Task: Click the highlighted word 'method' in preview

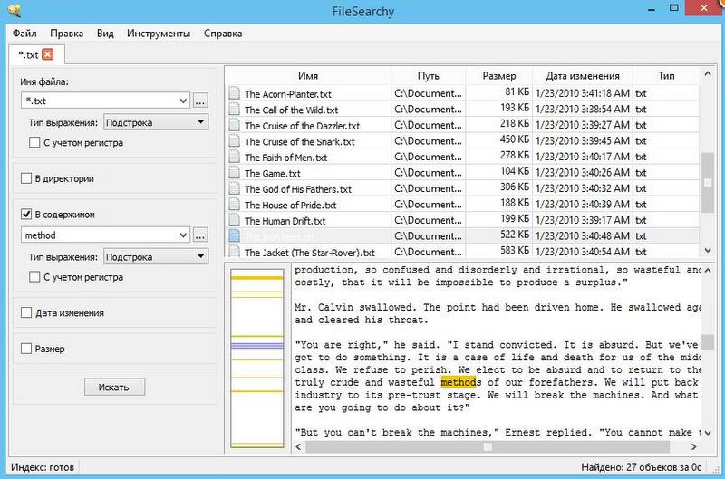Action: [458, 382]
